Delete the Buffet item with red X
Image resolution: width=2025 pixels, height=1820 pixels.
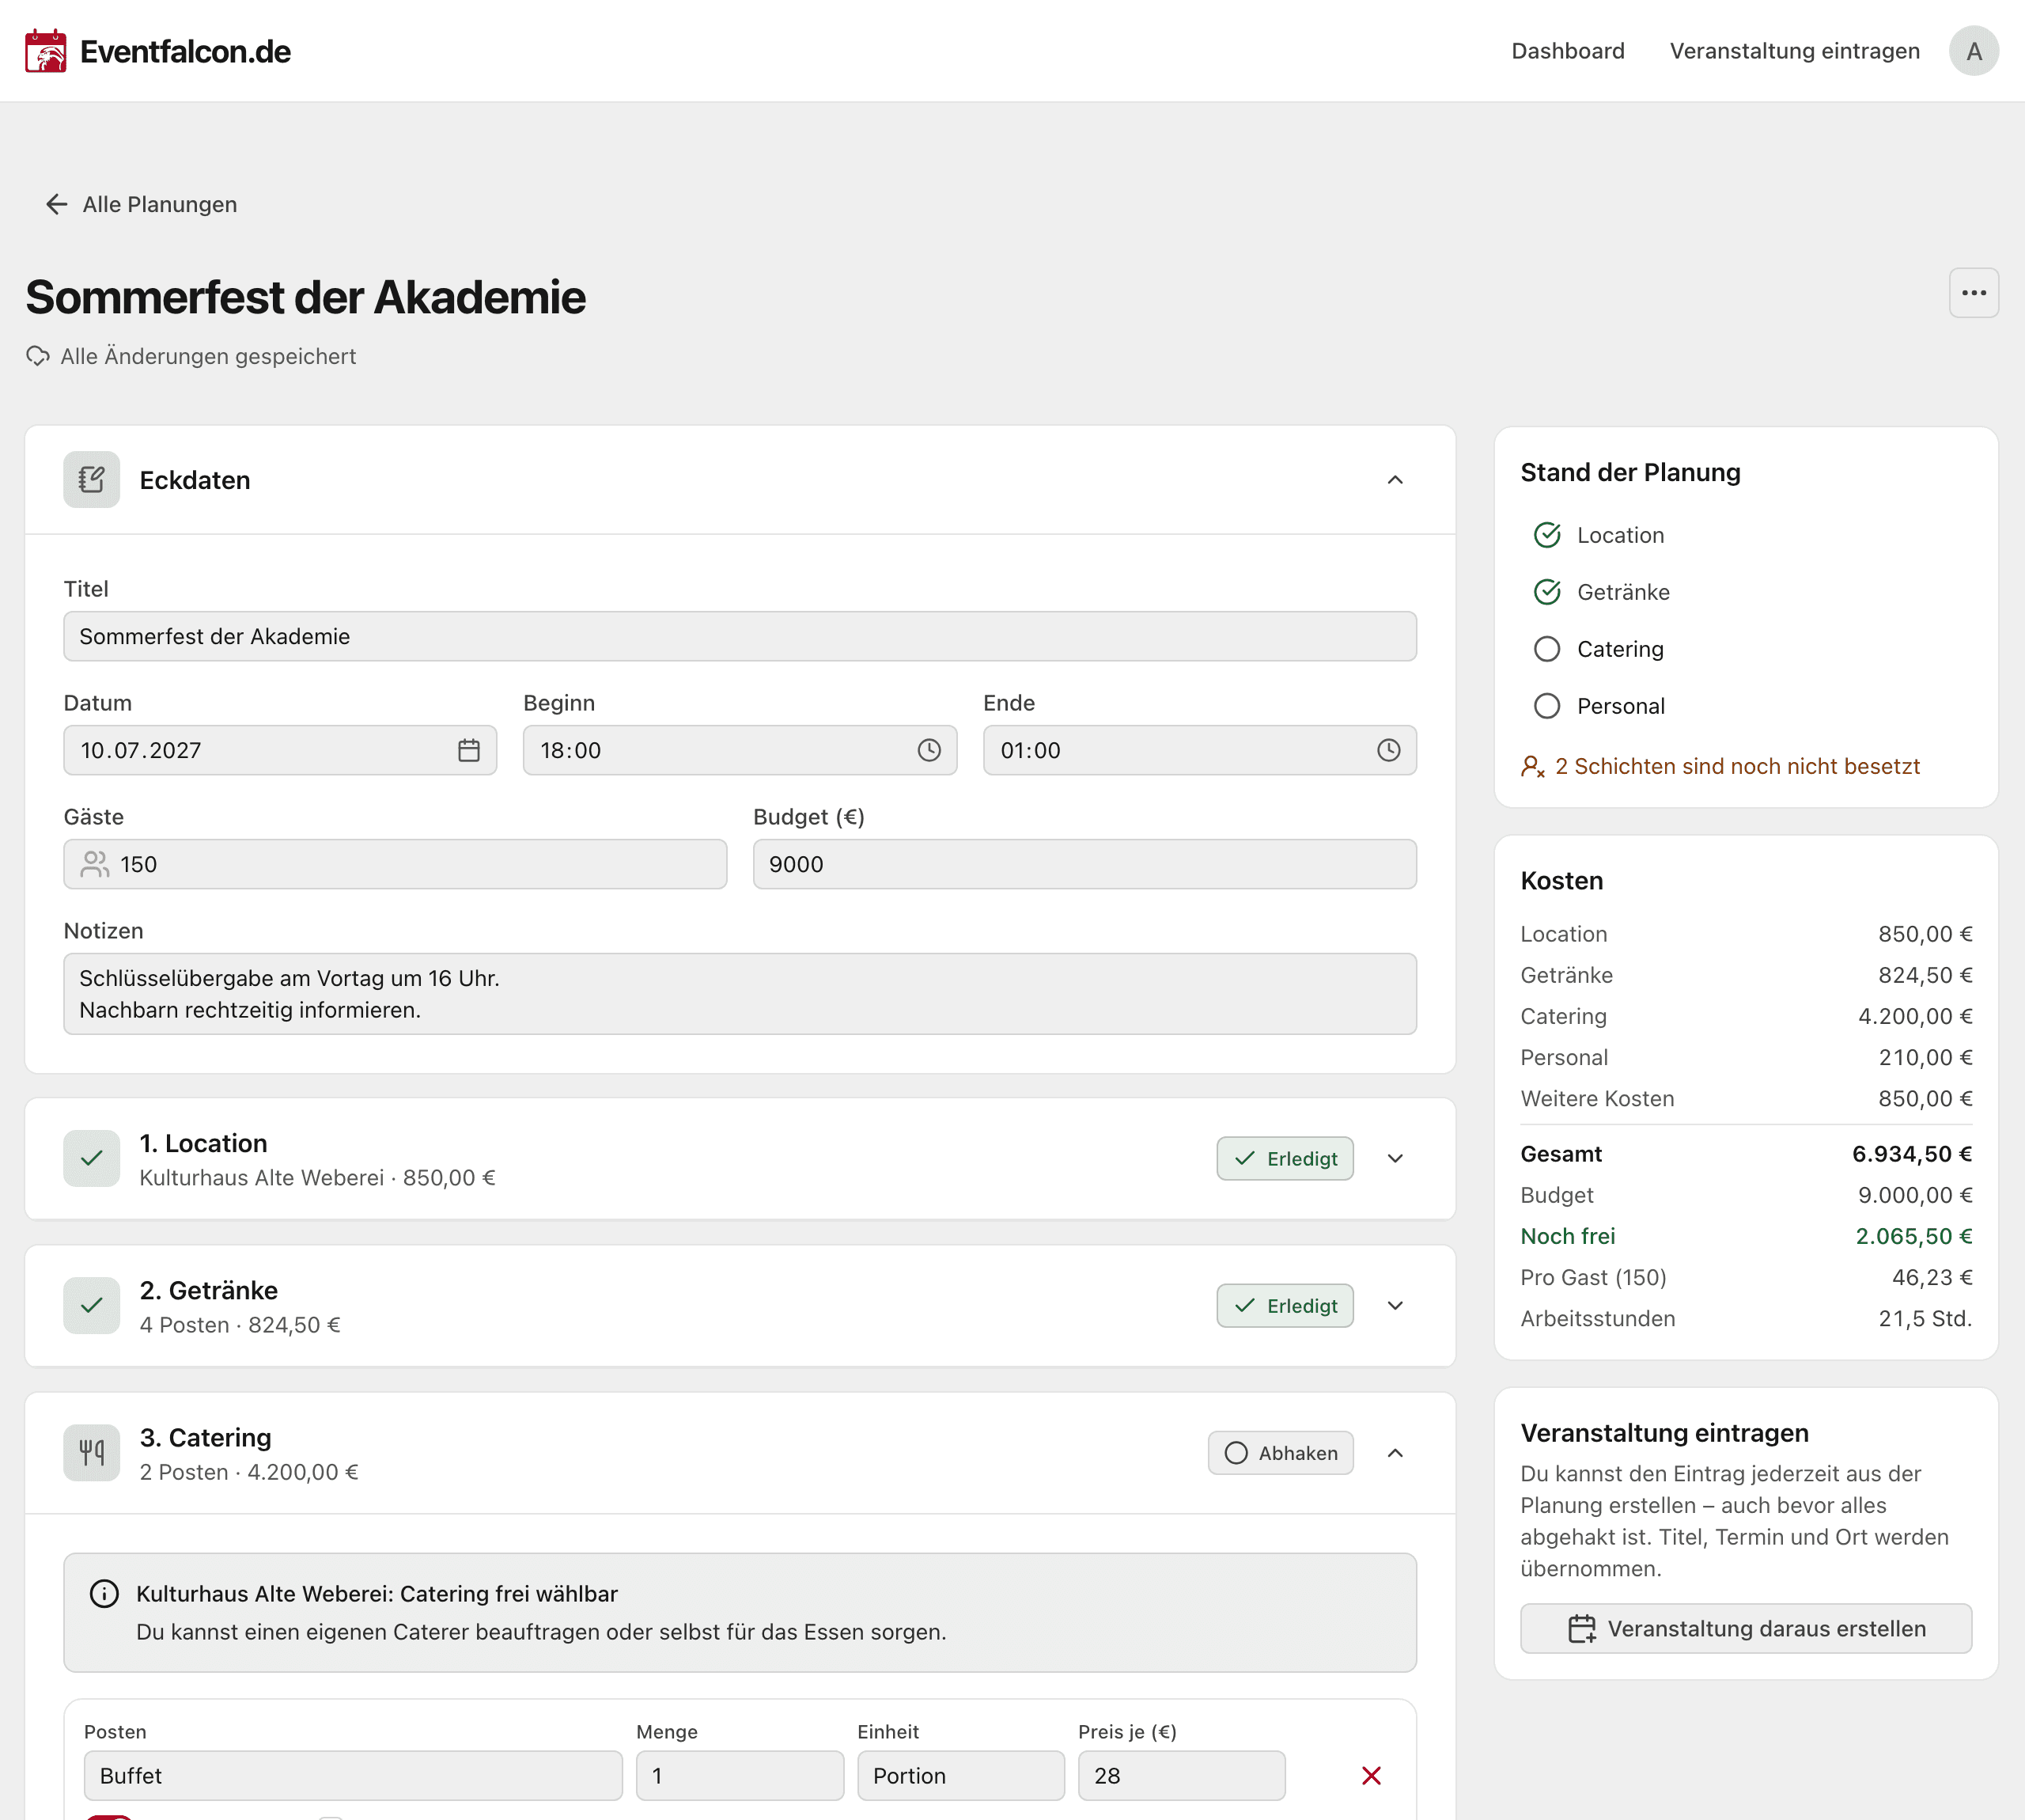click(1372, 1775)
